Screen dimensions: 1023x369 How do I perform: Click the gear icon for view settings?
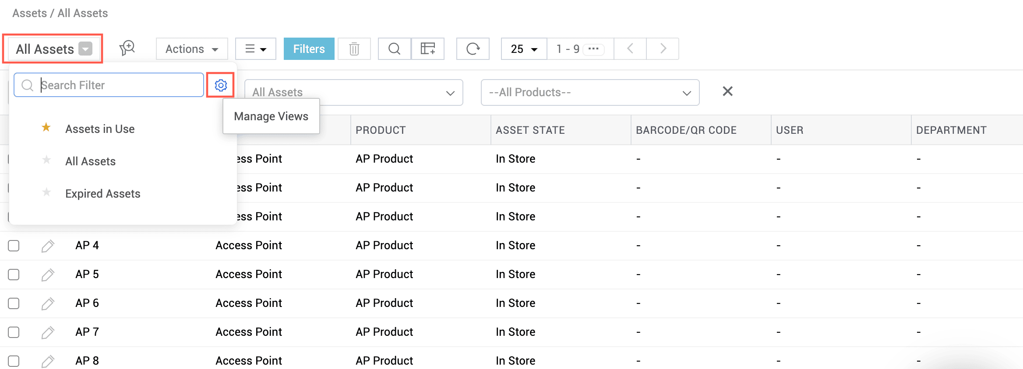click(x=221, y=85)
